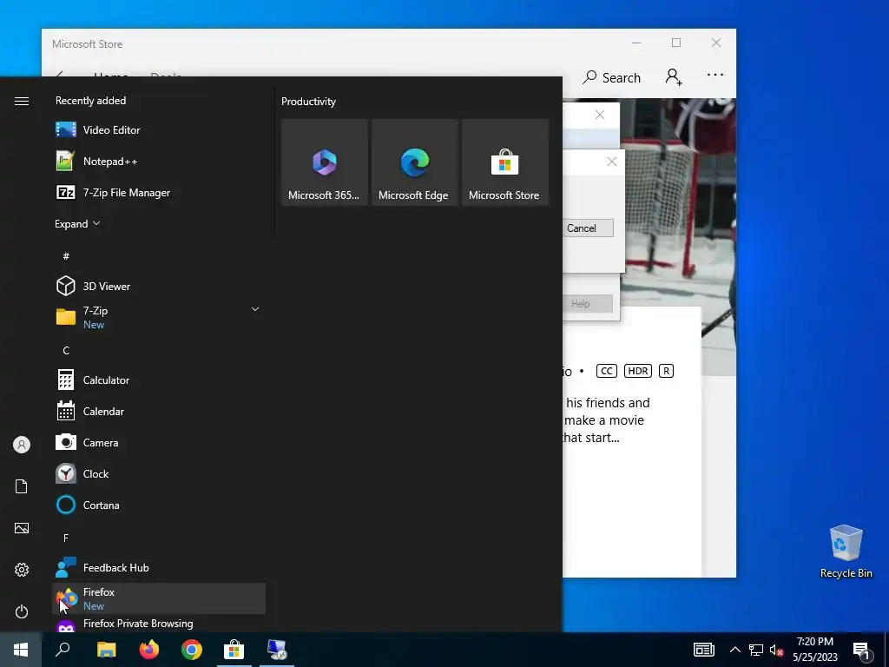Open the Calendar app
The height and width of the screenshot is (667, 889).
tap(159, 411)
